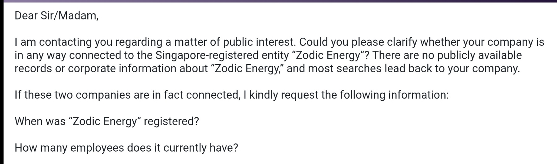
Task: Click the "How many employees" question line
Action: [x=126, y=148]
